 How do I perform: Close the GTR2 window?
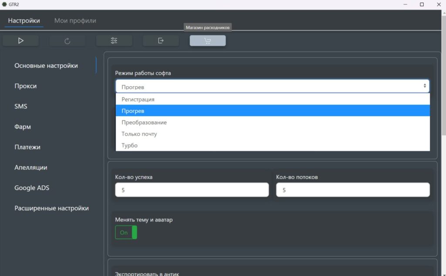click(438, 4)
